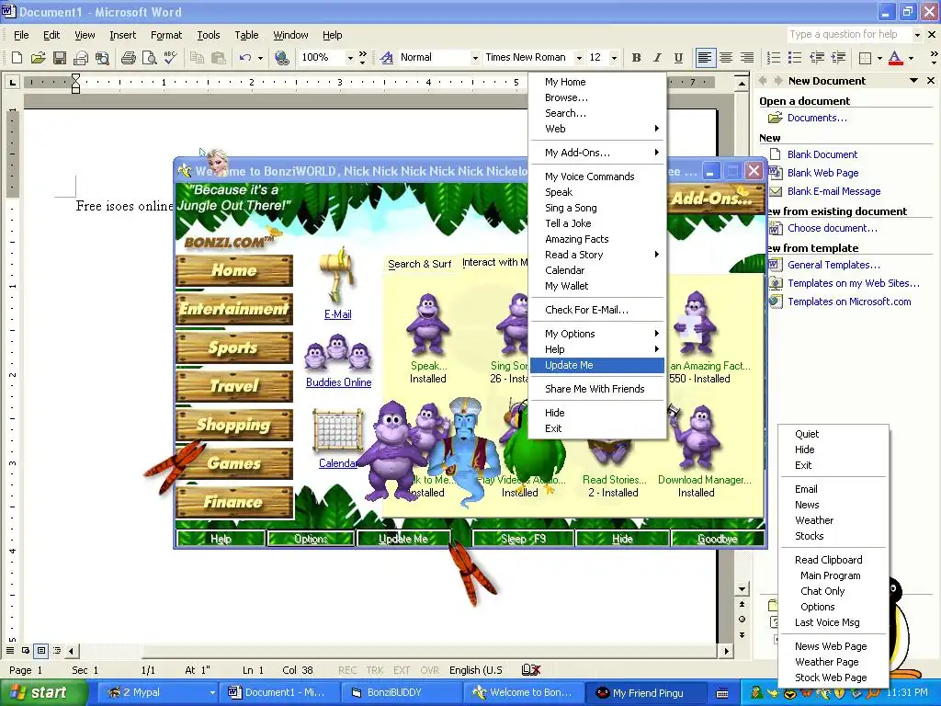Switch to Print Layout view button
Image resolution: width=941 pixels, height=706 pixels.
click(x=40, y=650)
